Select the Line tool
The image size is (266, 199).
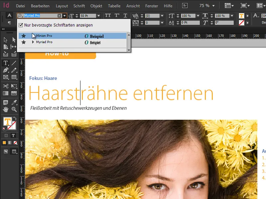click(14, 63)
